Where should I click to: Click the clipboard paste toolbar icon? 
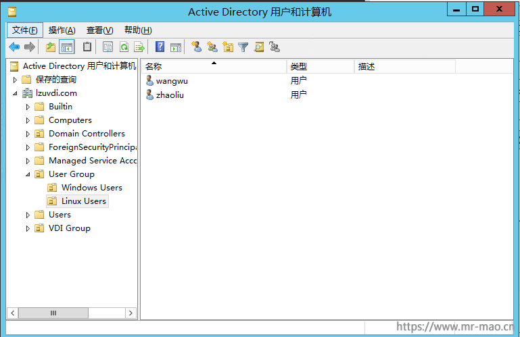(x=87, y=47)
